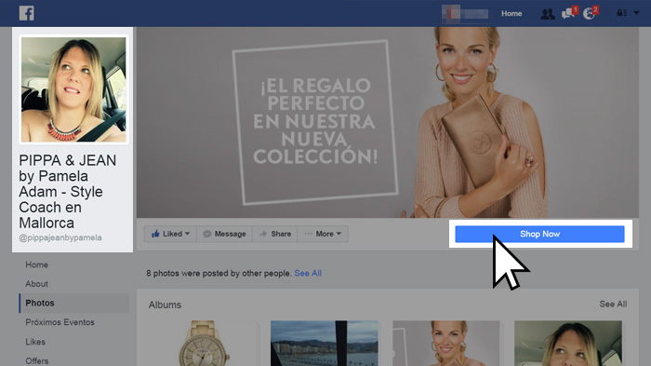Image resolution: width=651 pixels, height=366 pixels.
Task: Expand the account dropdown arrow in top bar
Action: click(636, 13)
